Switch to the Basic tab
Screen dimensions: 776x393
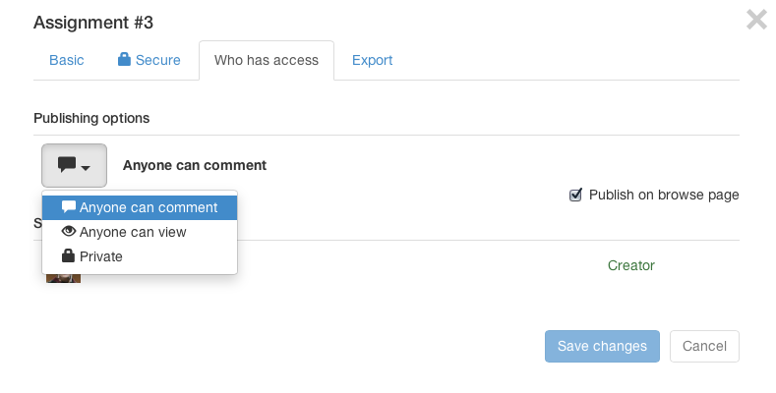pos(66,60)
